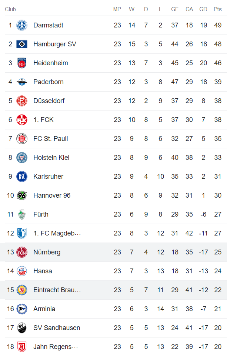This screenshot has width=227, height=359.
Task: Click the Nürnberg FCN crest
Action: tap(22, 252)
